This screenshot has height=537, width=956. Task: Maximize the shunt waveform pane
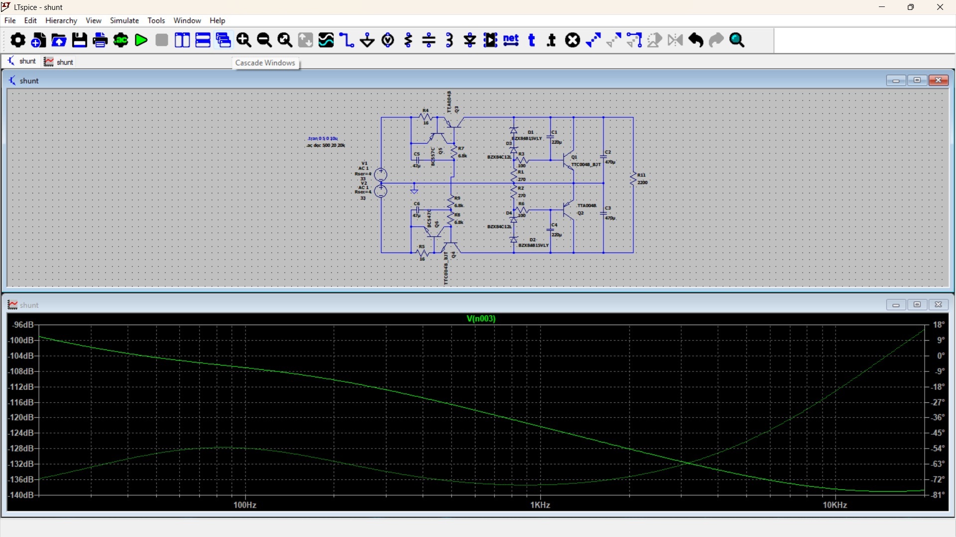coord(917,305)
